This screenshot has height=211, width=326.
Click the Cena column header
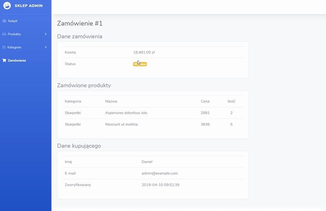[205, 101]
